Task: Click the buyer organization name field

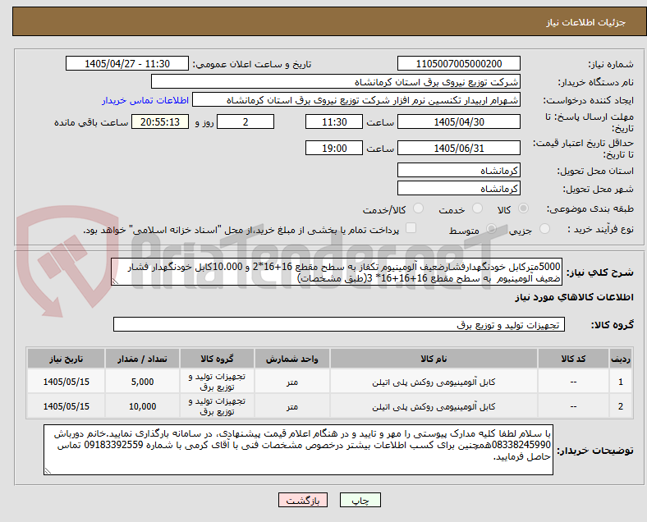Action: pos(336,81)
